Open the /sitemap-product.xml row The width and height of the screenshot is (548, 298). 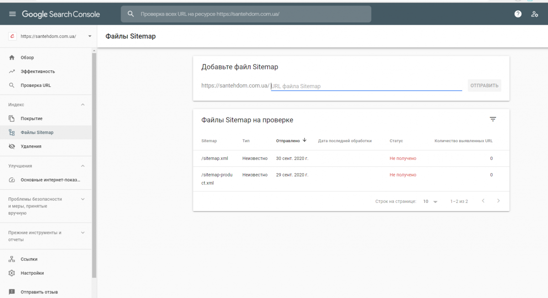click(x=351, y=179)
